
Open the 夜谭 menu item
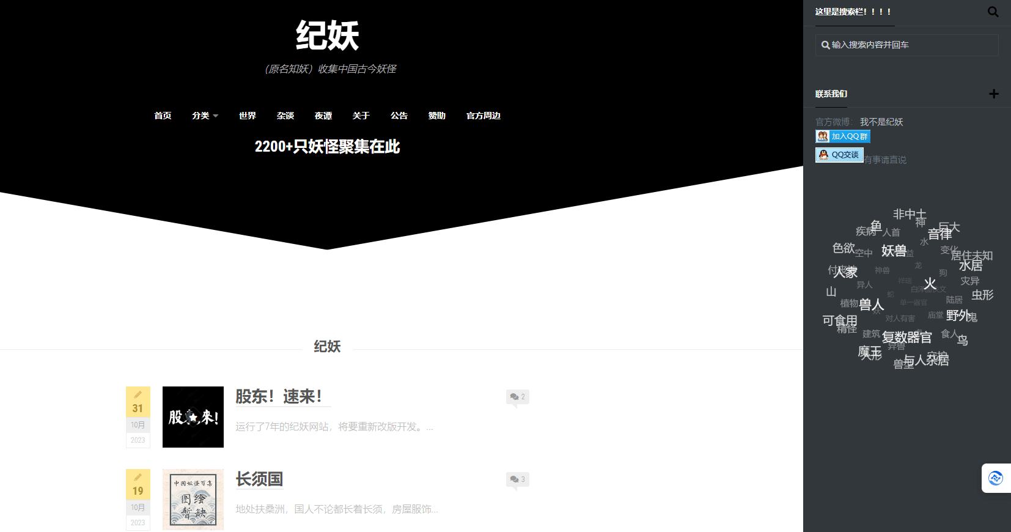(x=323, y=116)
